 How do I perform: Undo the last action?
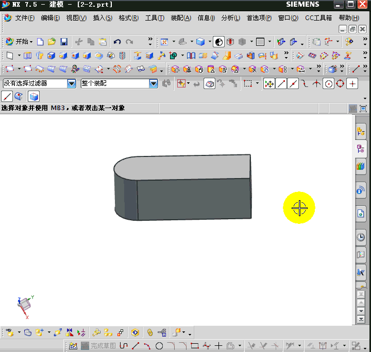(x=117, y=42)
